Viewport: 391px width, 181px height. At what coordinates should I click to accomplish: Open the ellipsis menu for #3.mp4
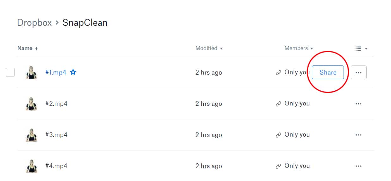coord(358,135)
